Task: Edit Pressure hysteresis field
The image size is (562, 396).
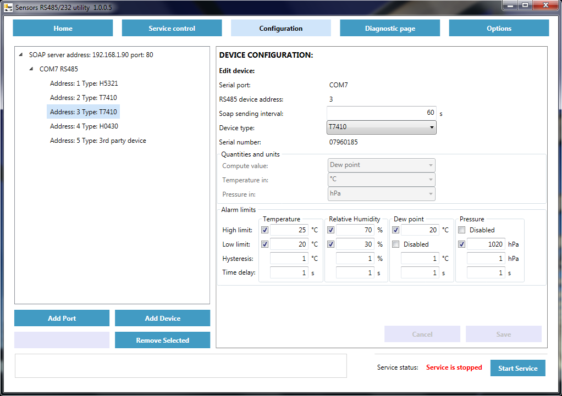Action: coord(486,259)
